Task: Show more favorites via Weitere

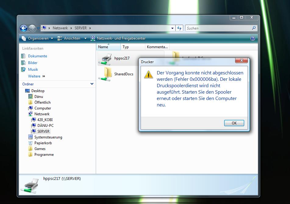Action: 36,76
